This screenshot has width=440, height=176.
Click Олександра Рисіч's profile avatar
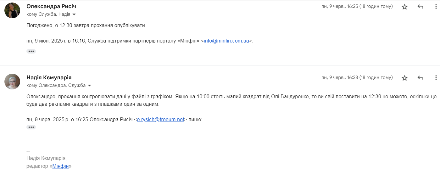tap(12, 10)
